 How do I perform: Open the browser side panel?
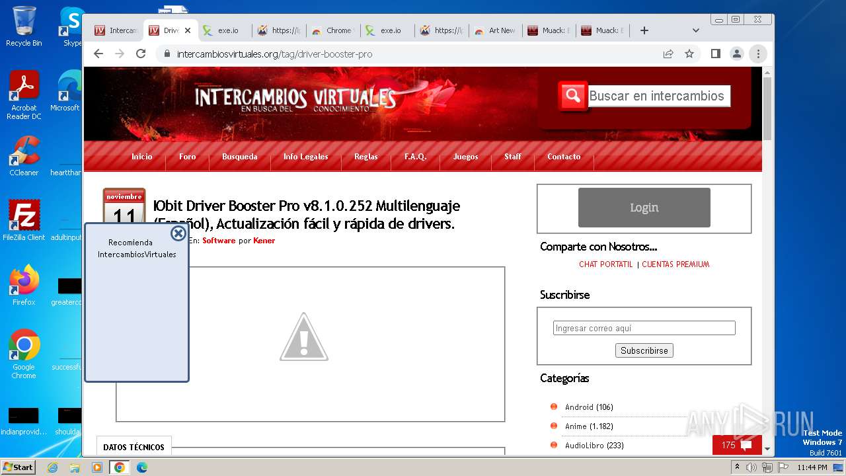click(716, 54)
